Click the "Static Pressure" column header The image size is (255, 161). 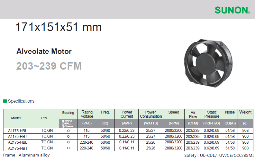(212, 114)
